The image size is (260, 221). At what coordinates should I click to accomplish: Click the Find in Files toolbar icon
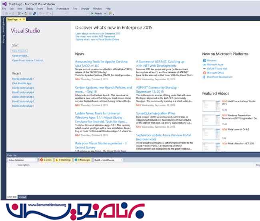110,14
